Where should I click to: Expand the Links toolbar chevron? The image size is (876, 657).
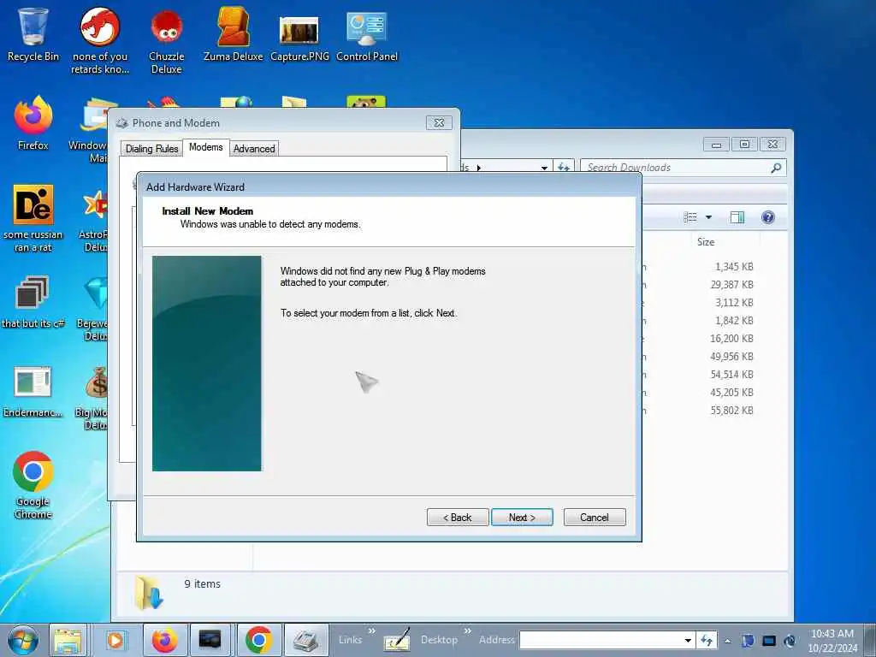tap(371, 630)
